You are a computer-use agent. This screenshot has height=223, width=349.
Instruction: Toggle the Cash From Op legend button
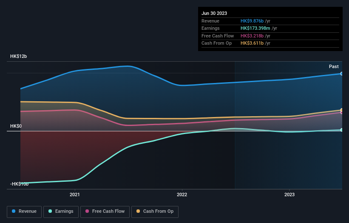pyautogui.click(x=155, y=212)
